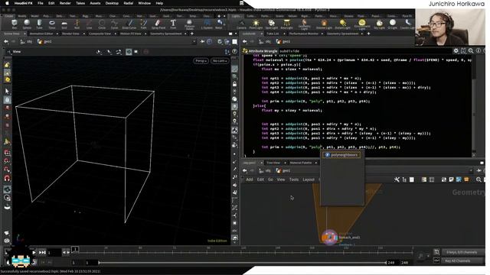Select the Grid shelf tool

coord(64,24)
